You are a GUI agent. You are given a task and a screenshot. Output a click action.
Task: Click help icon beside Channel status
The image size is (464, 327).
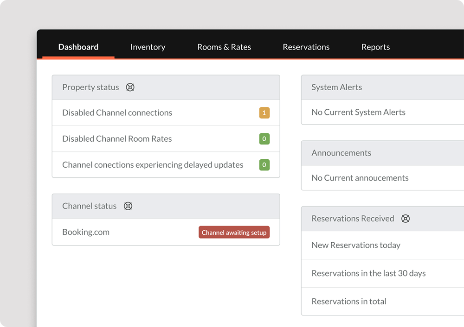point(128,206)
